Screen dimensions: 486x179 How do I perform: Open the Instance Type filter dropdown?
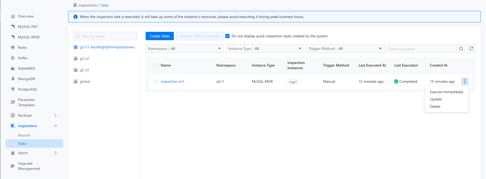[x=265, y=49]
